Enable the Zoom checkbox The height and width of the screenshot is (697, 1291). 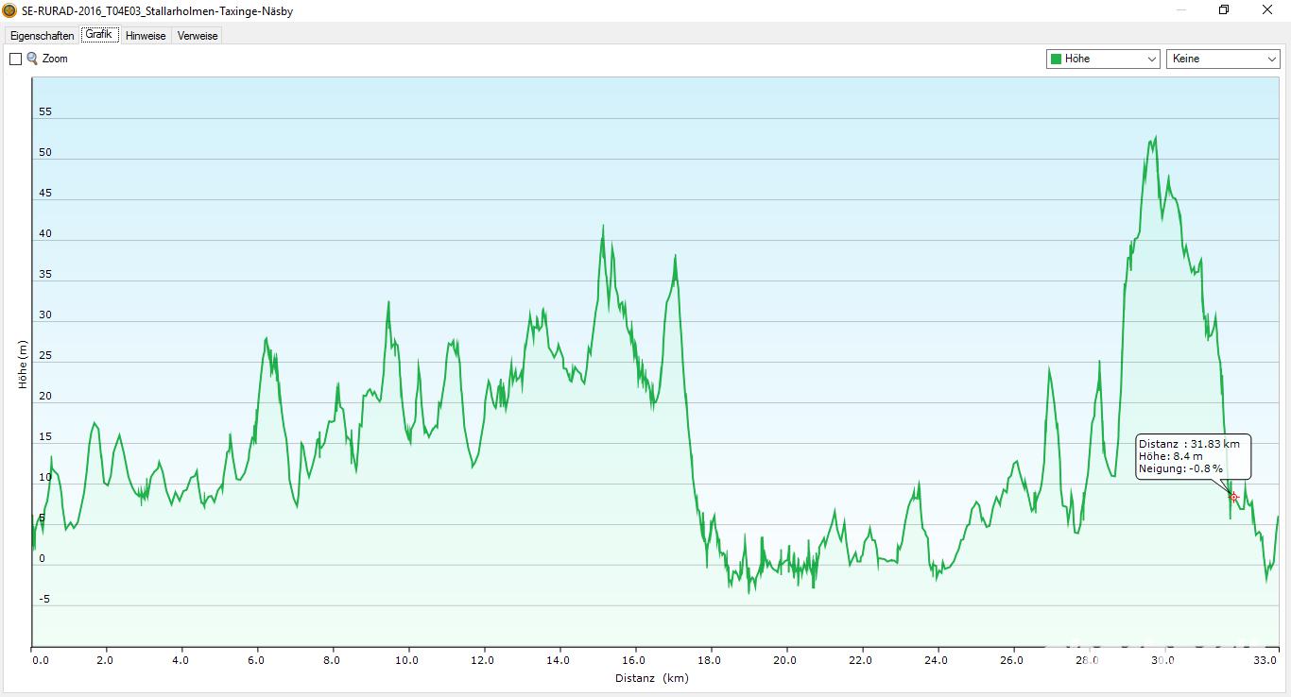coord(15,59)
